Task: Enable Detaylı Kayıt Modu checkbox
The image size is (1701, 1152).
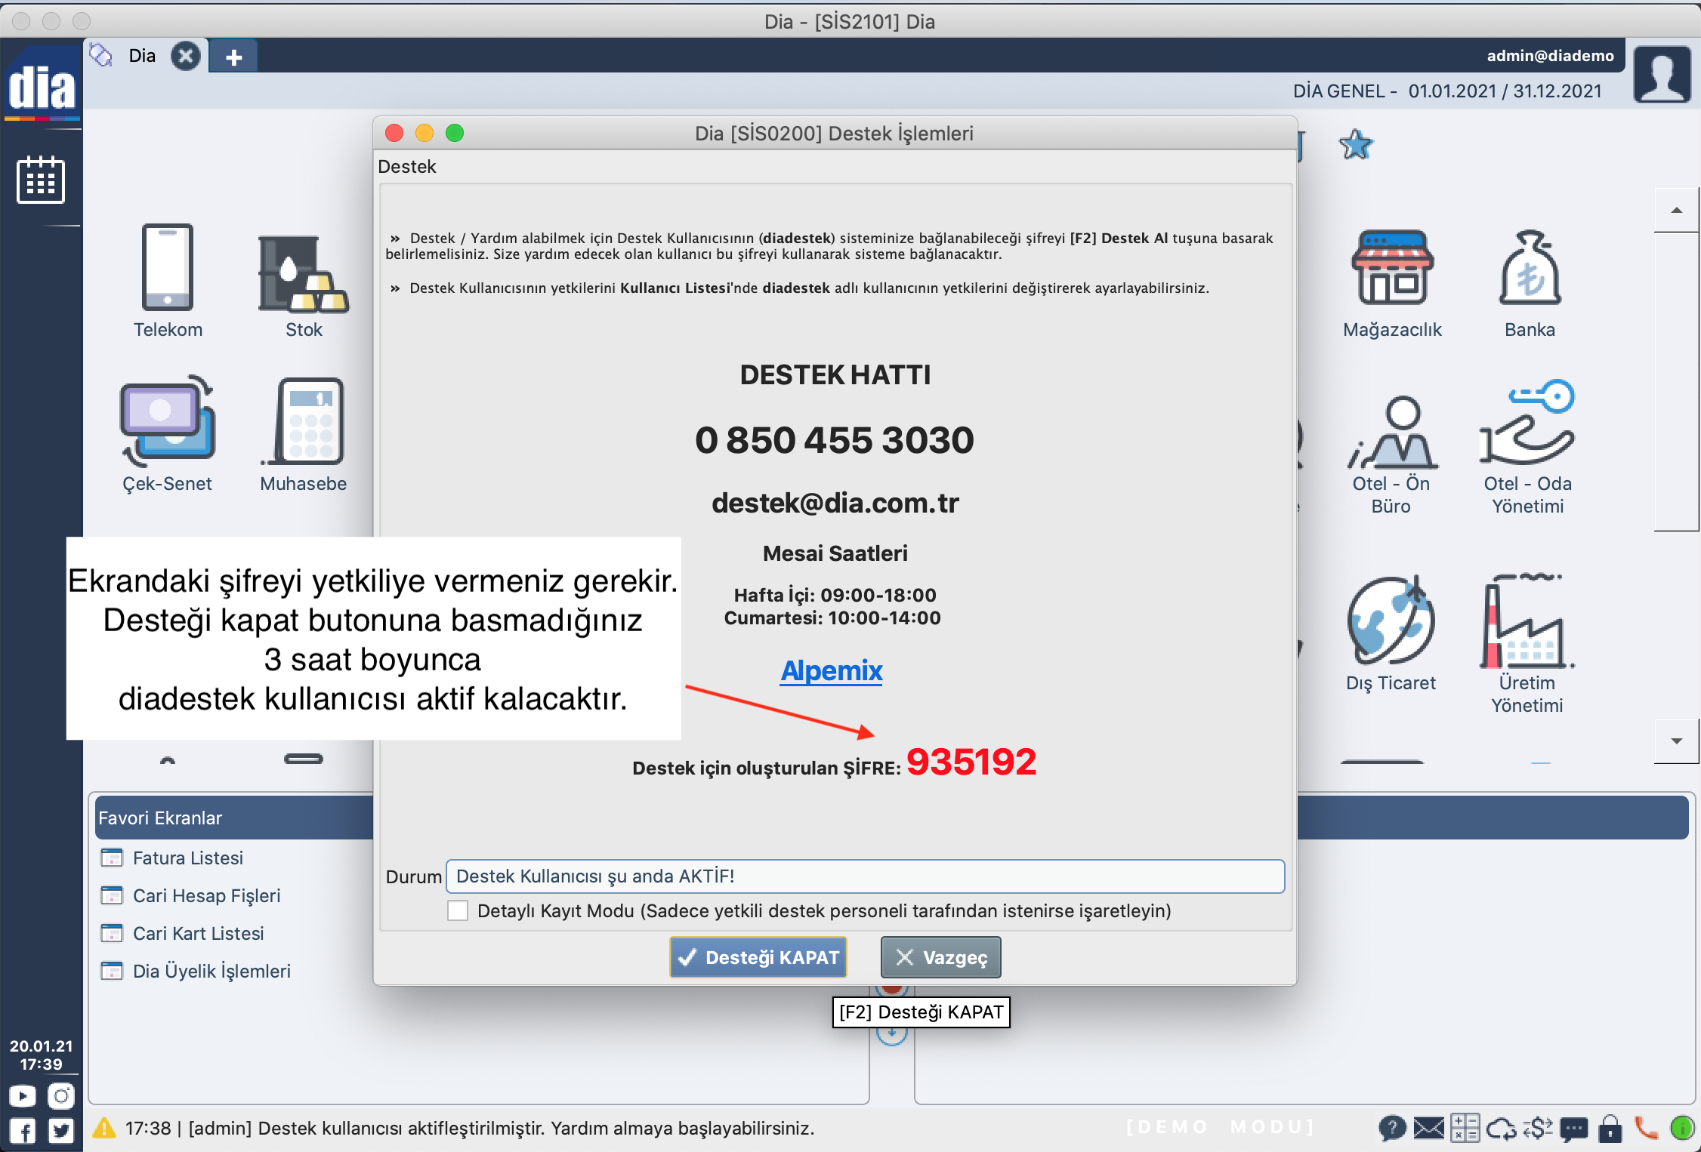Action: [x=458, y=910]
